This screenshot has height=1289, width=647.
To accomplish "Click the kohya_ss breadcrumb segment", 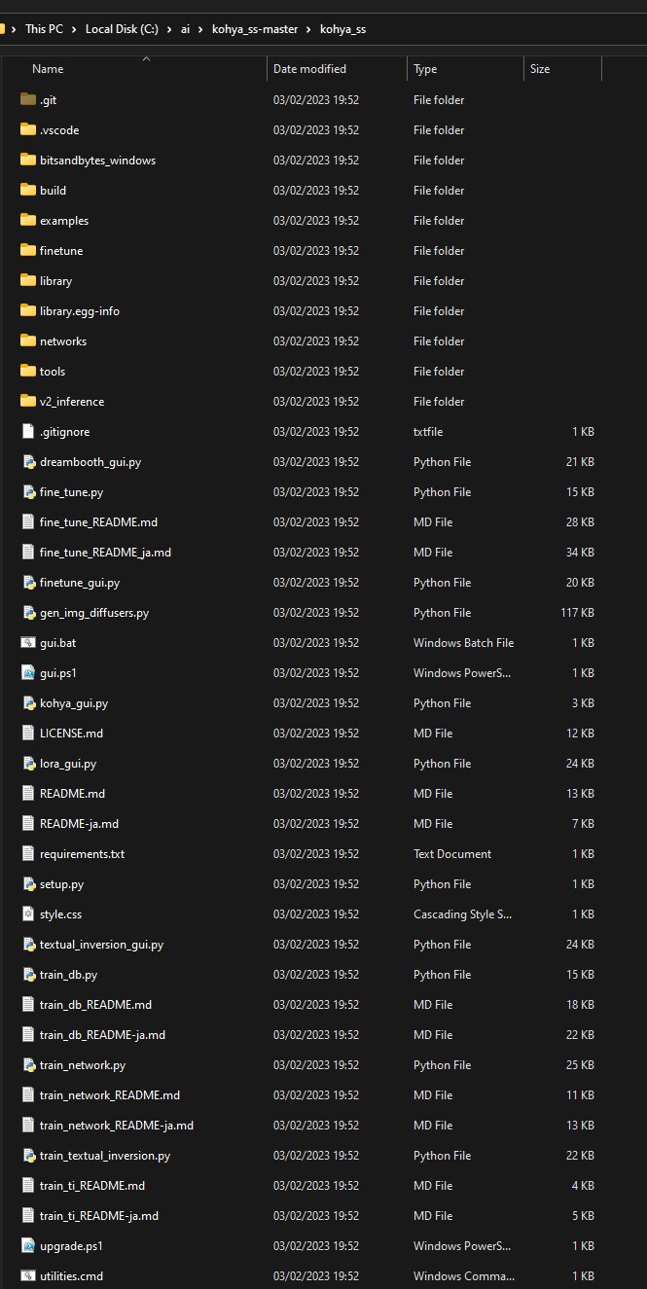I will [x=342, y=29].
